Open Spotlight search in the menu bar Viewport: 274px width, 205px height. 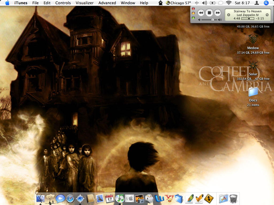(266, 3)
